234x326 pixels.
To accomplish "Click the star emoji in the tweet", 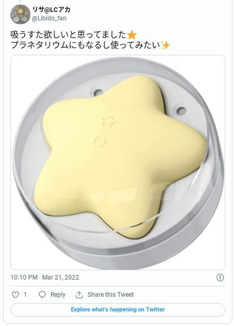I will pos(131,34).
